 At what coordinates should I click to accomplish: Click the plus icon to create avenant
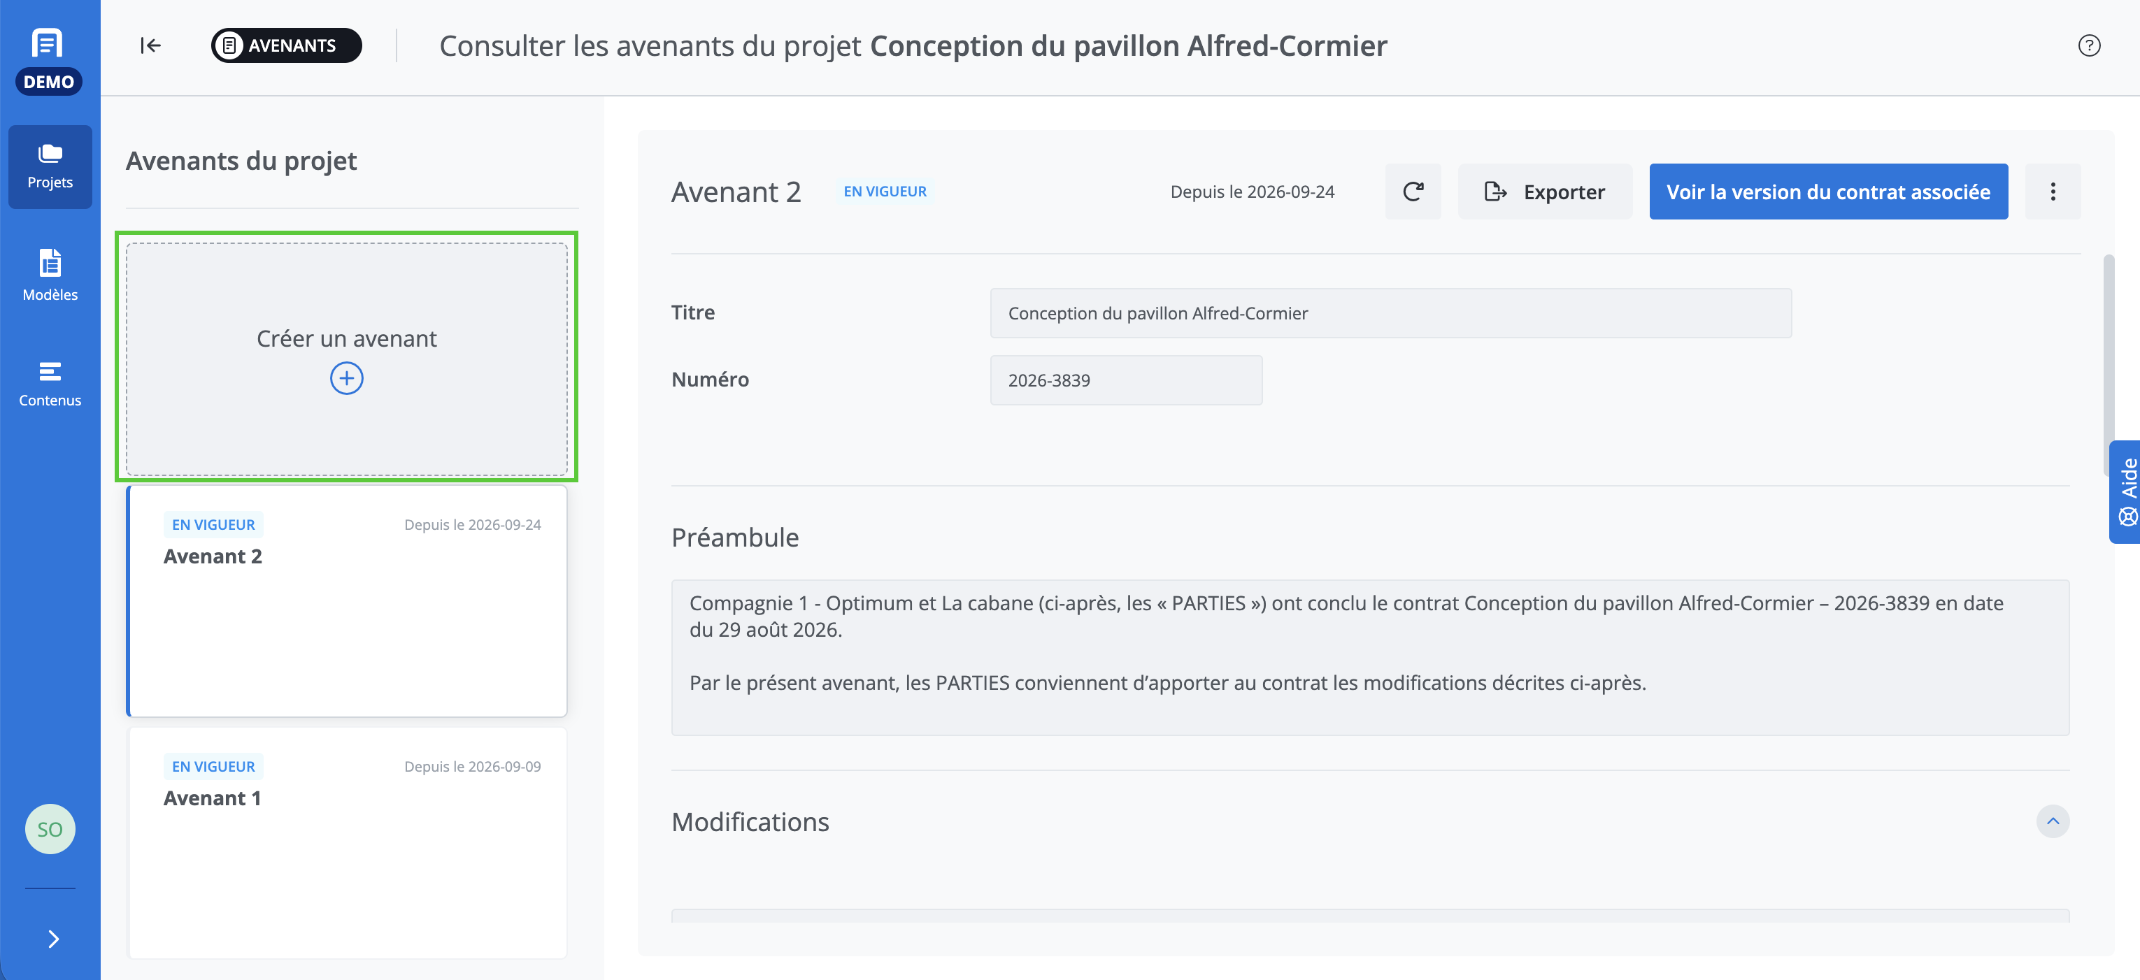[346, 379]
